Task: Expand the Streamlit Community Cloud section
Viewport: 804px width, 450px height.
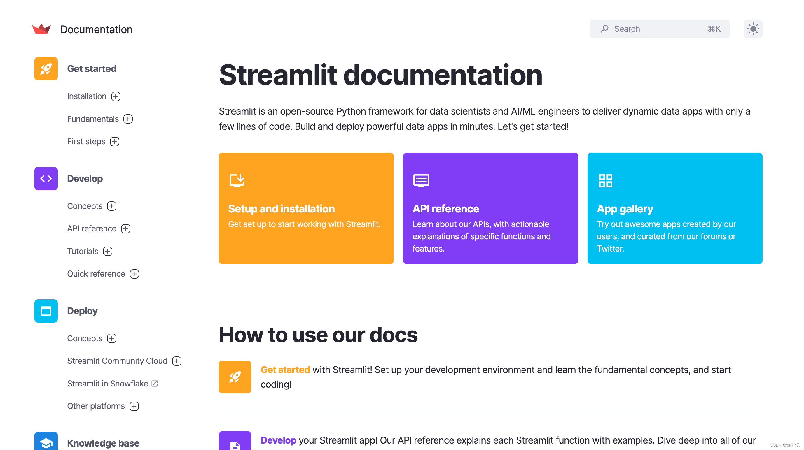Action: click(177, 361)
